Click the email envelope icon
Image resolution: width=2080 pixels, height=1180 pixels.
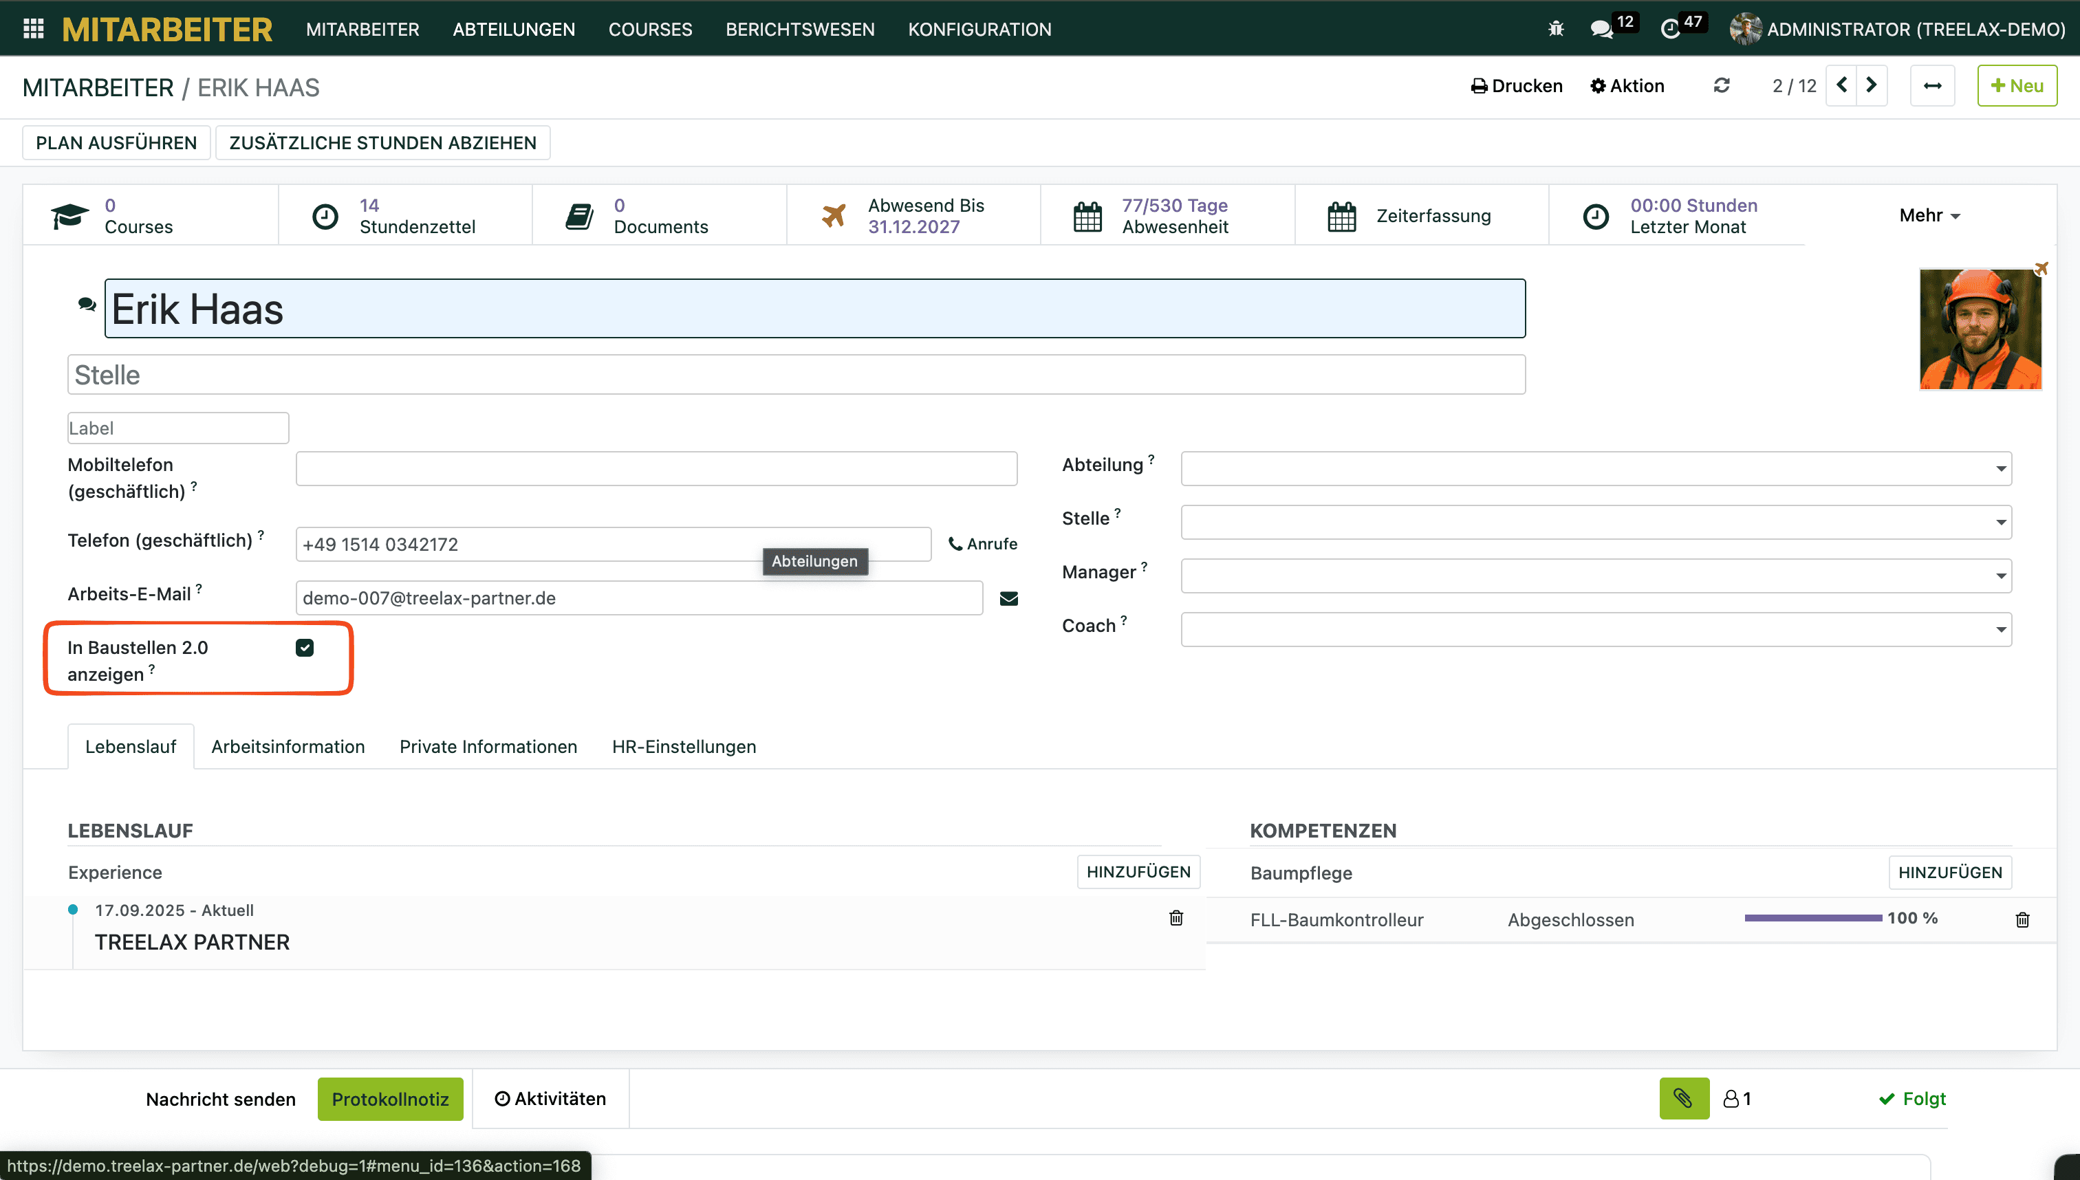[1008, 598]
